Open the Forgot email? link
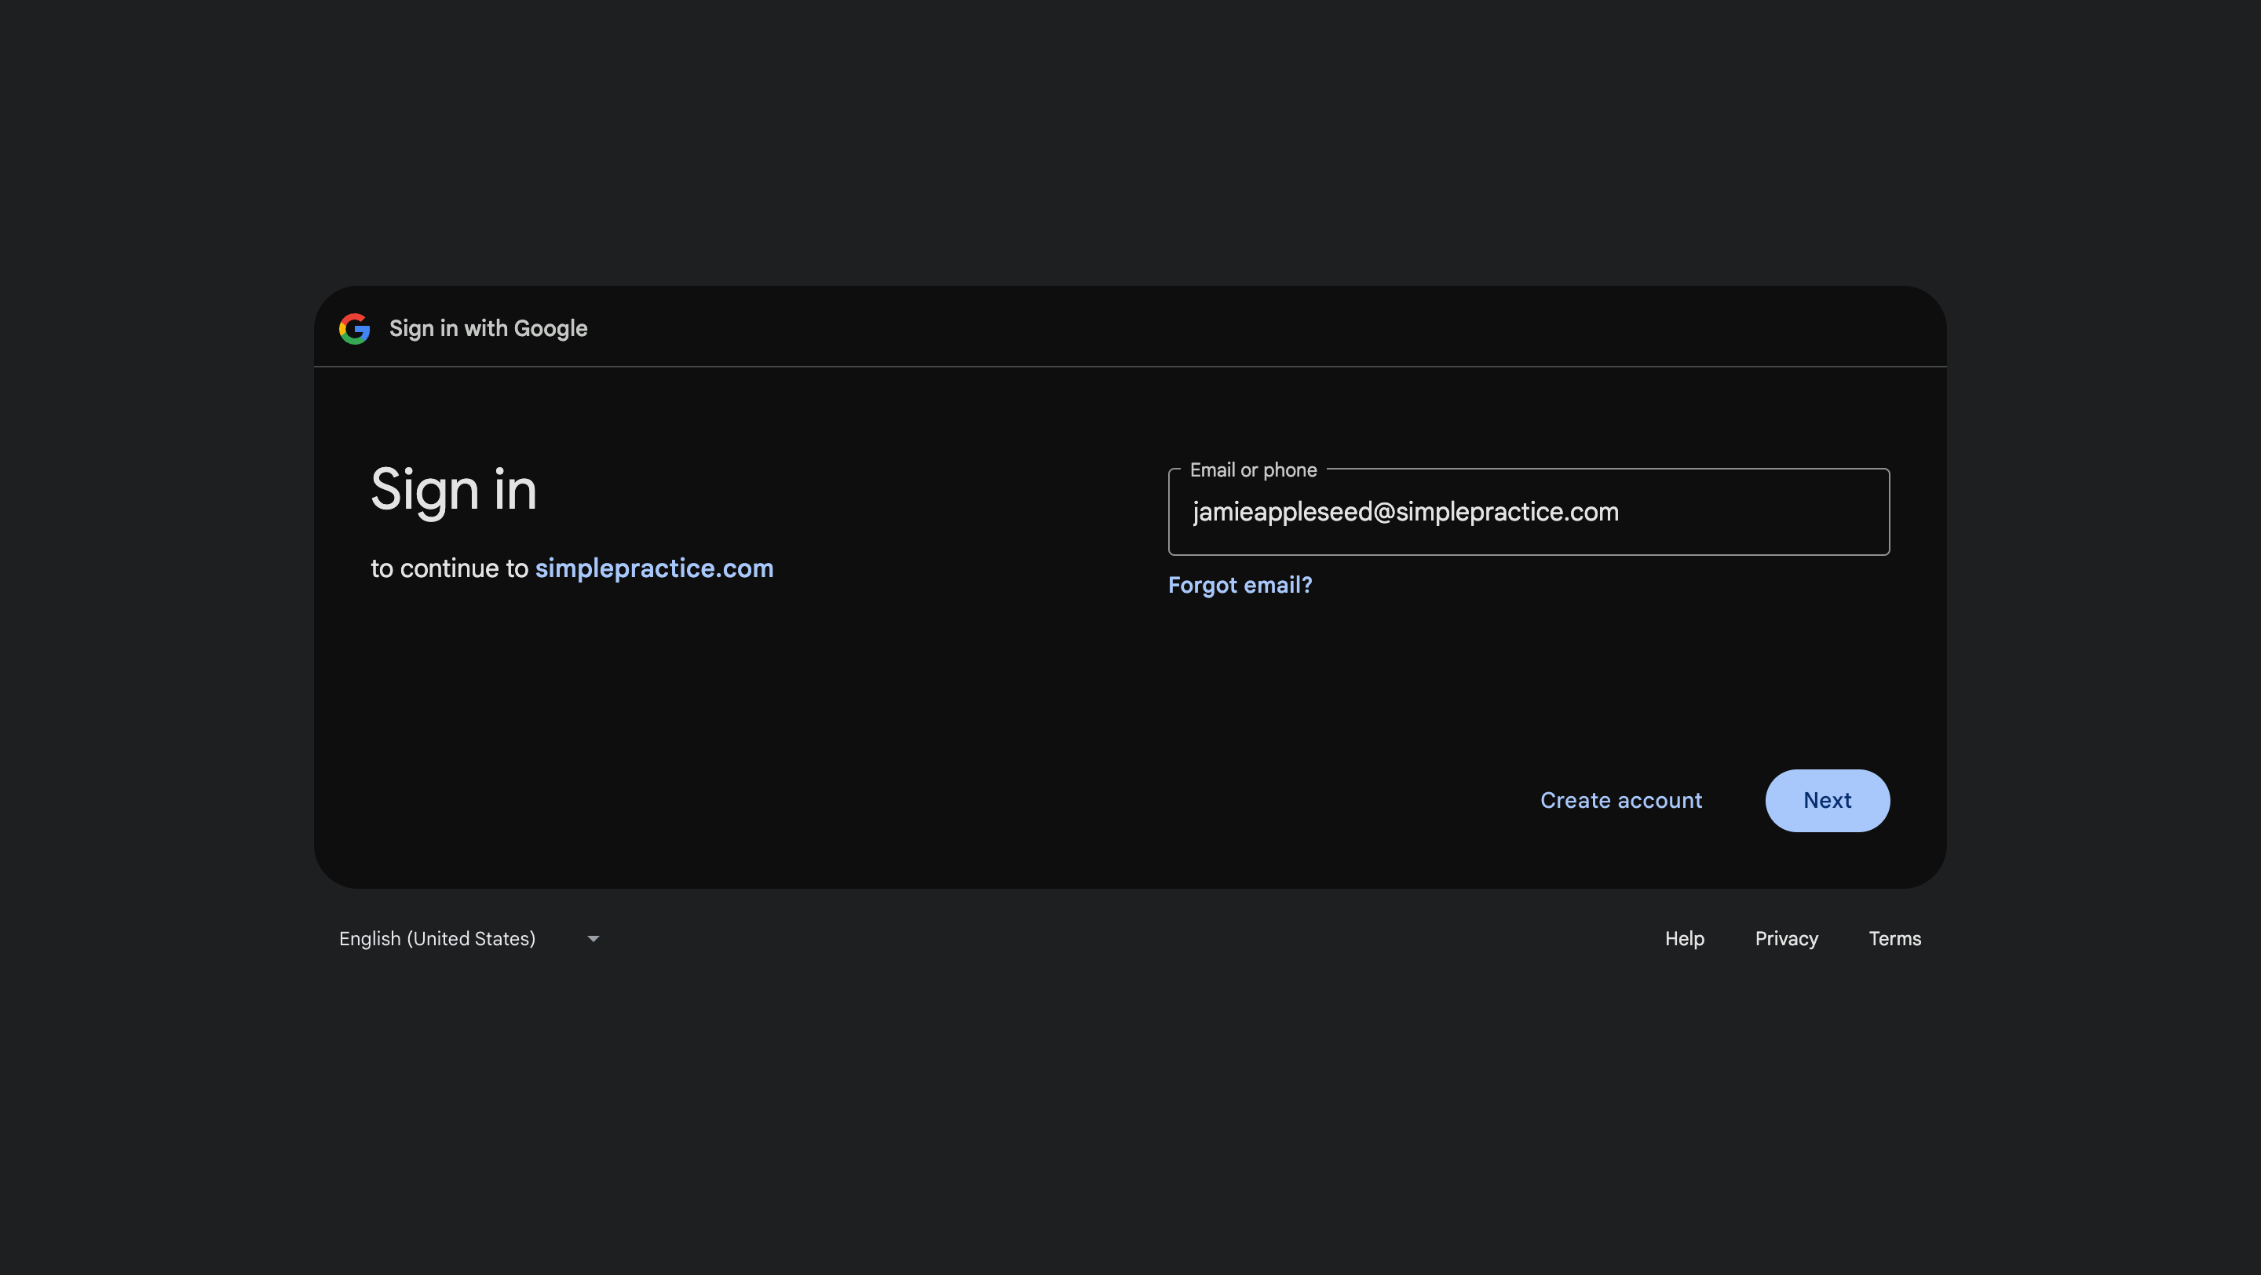 1240,584
